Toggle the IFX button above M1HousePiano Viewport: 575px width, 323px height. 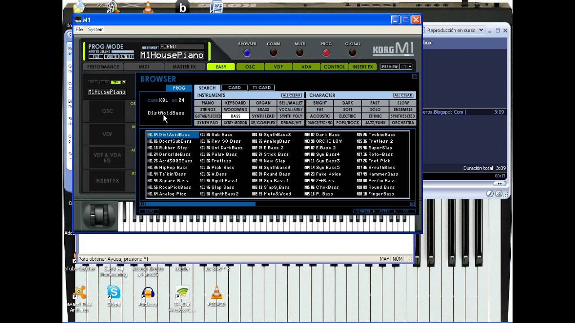coord(115,83)
